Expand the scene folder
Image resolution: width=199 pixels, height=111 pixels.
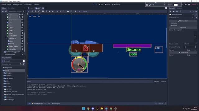click(x=3, y=81)
